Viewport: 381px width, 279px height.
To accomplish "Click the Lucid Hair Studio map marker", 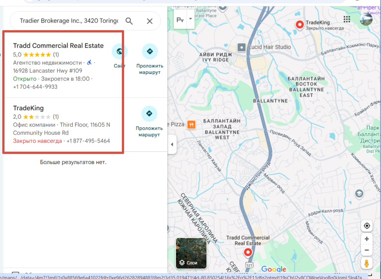I will pos(242,48).
